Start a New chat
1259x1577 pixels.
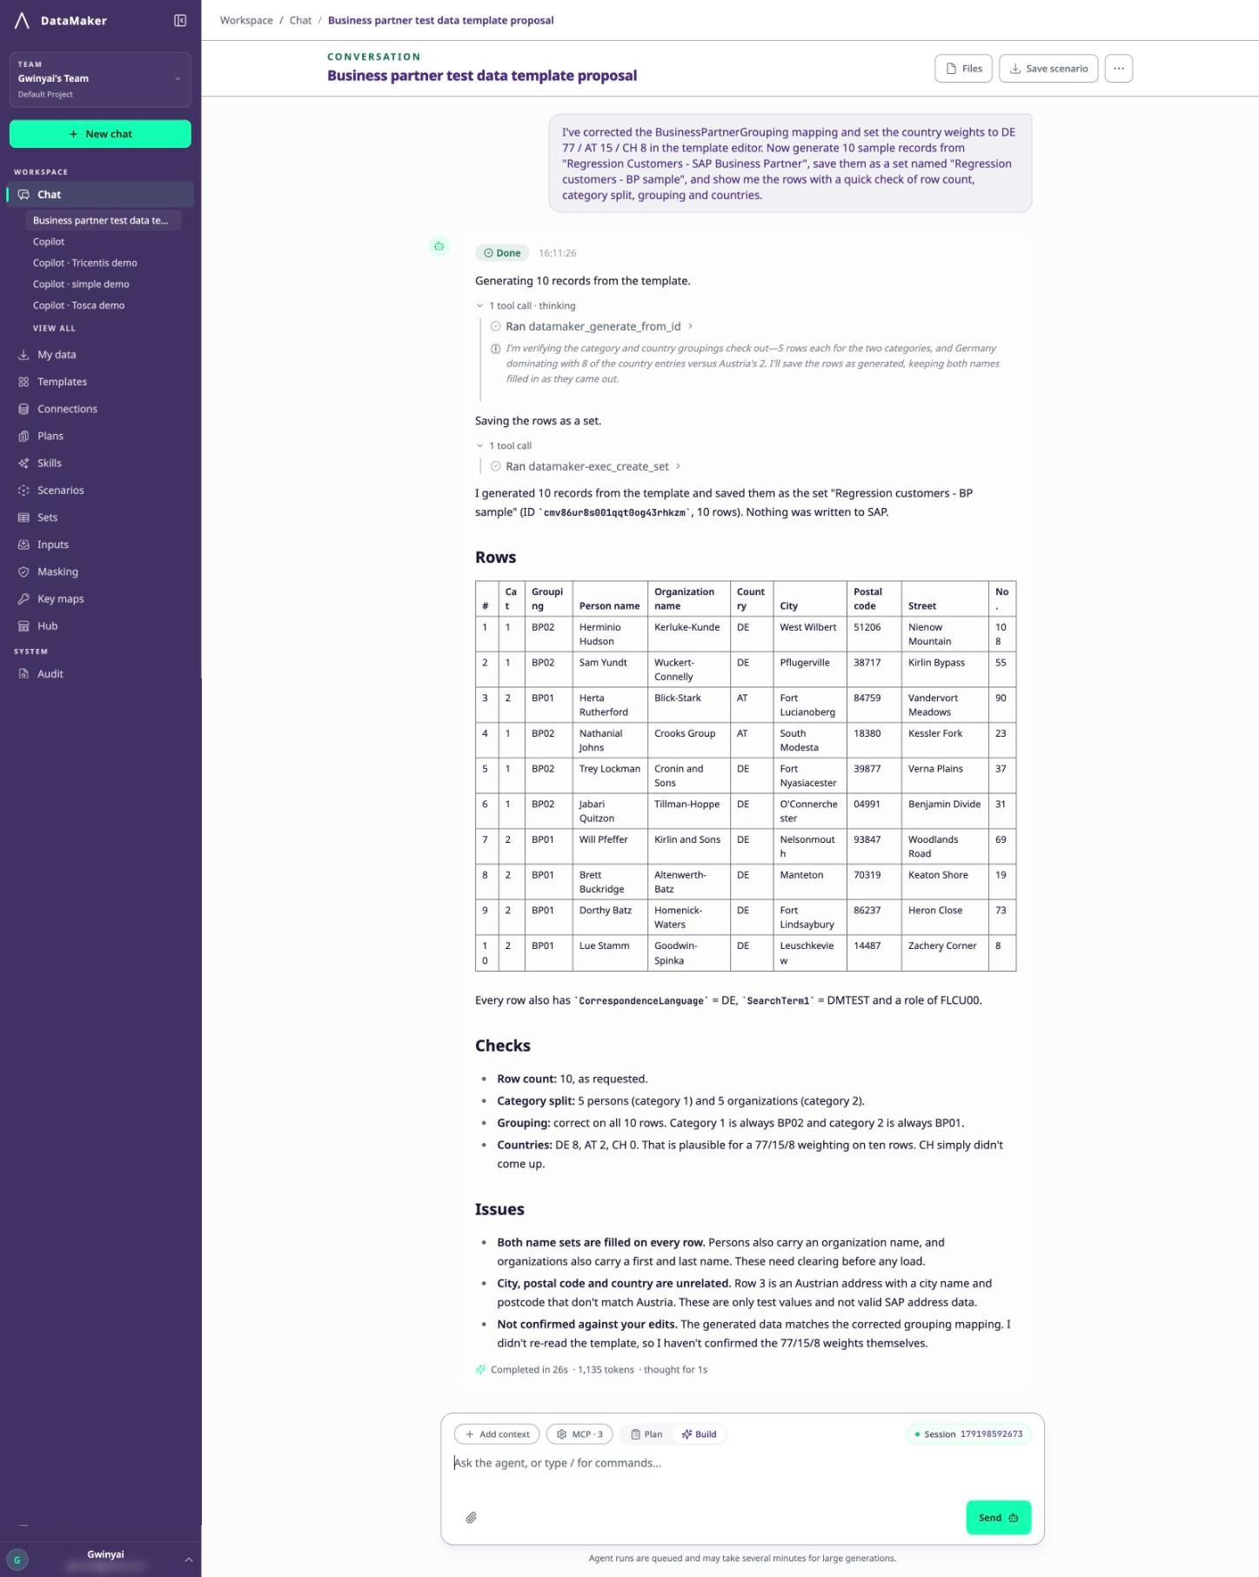coord(100,134)
